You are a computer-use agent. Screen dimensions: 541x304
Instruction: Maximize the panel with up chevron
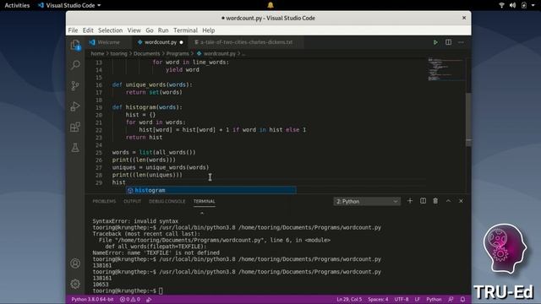pos(448,201)
